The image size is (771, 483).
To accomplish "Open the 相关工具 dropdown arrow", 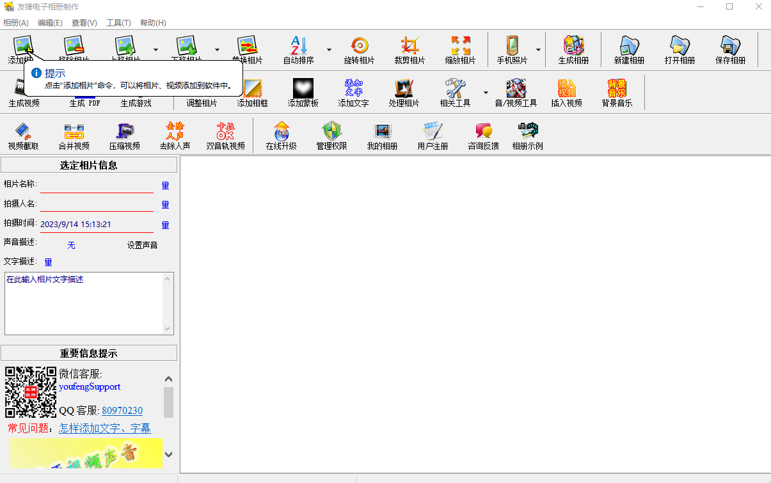I will (486, 92).
